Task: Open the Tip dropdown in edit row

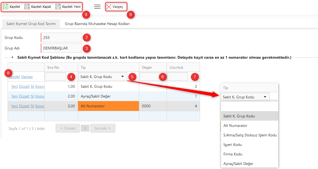Action: pyautogui.click(x=123, y=77)
